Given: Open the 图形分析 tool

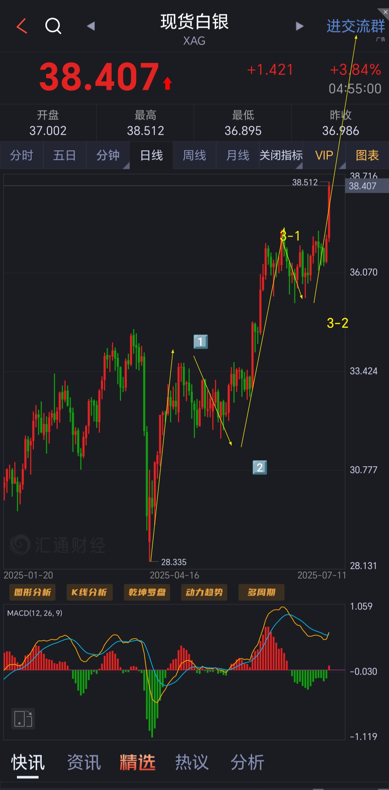Looking at the screenshot, I should tap(32, 592).
